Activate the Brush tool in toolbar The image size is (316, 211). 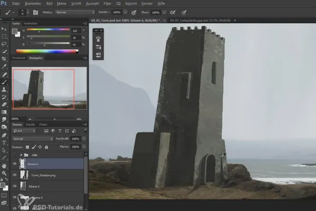4,82
